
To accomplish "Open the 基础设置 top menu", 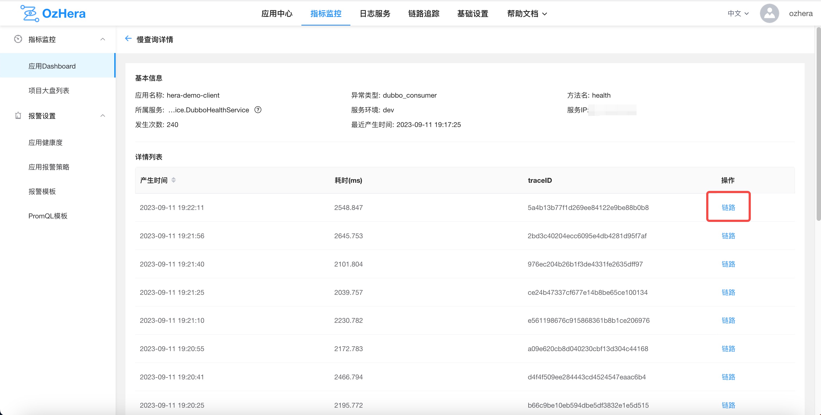I will (x=473, y=14).
